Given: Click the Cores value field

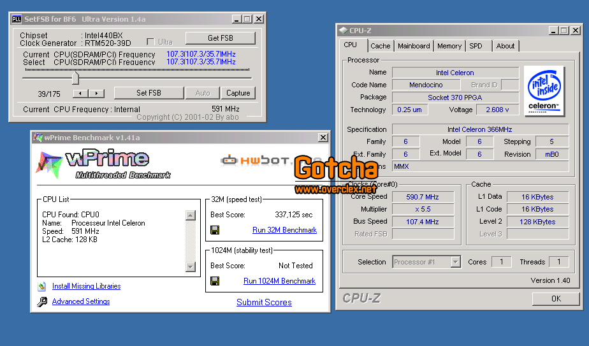Looking at the screenshot, I should tap(502, 262).
